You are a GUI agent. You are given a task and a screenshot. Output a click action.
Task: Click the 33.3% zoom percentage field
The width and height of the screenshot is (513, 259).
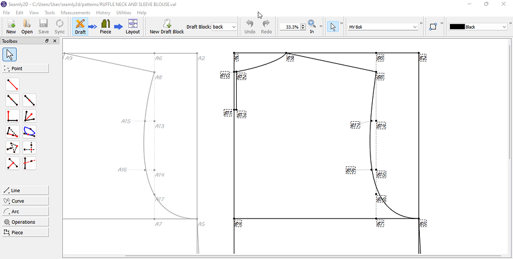[289, 27]
